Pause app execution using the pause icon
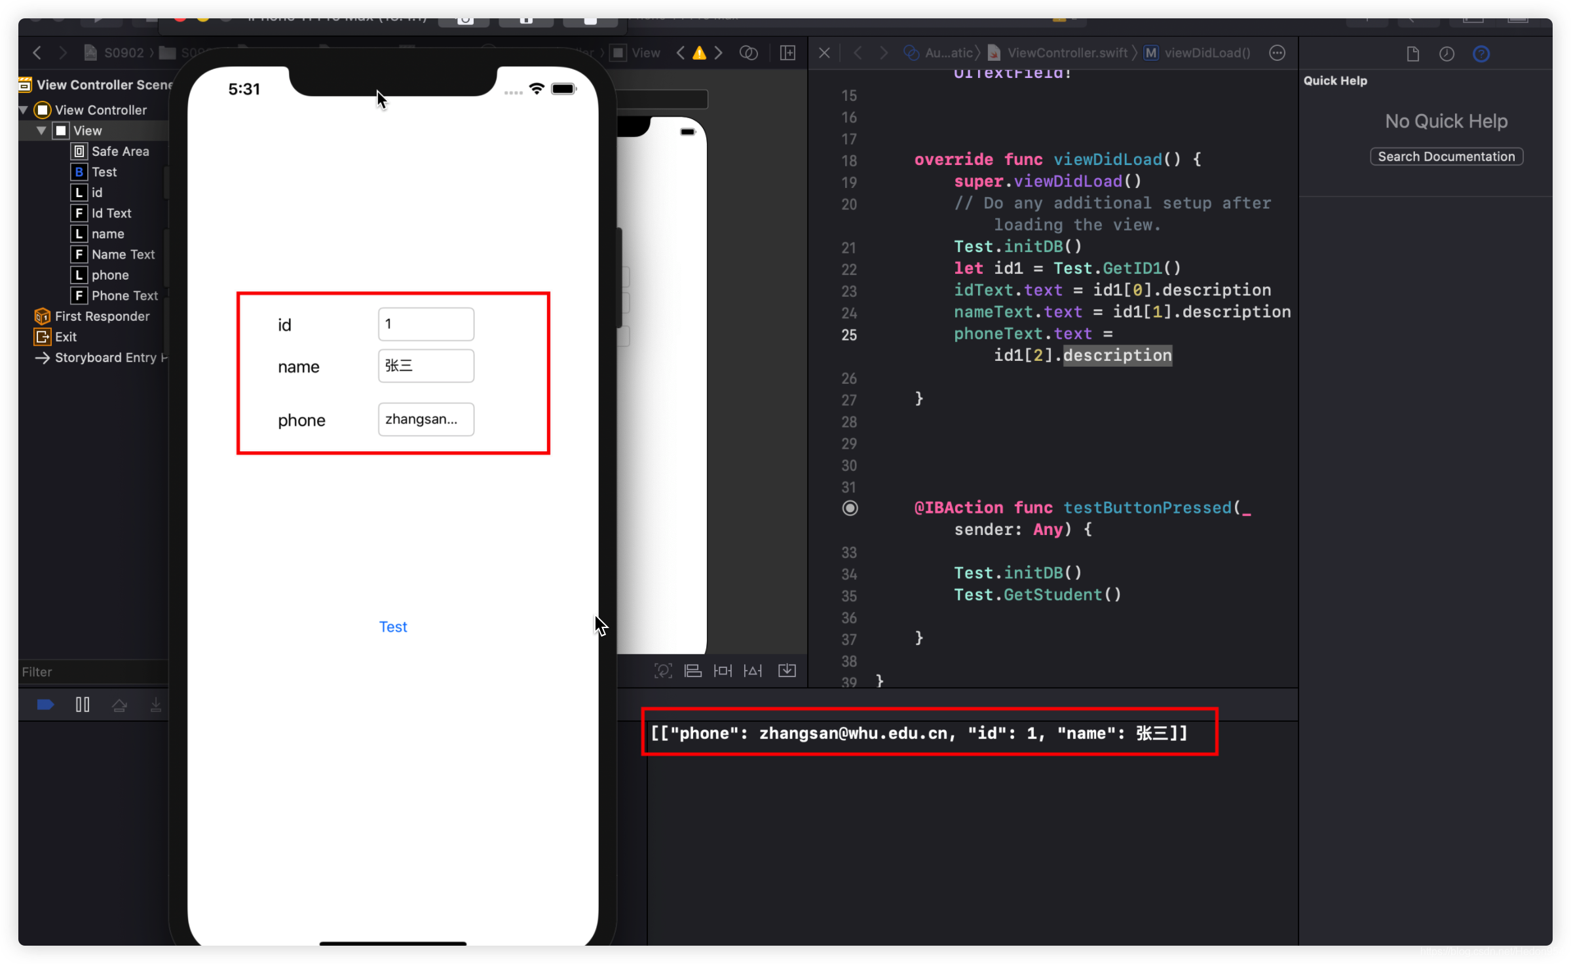Screen dimensions: 1571x964 click(83, 704)
